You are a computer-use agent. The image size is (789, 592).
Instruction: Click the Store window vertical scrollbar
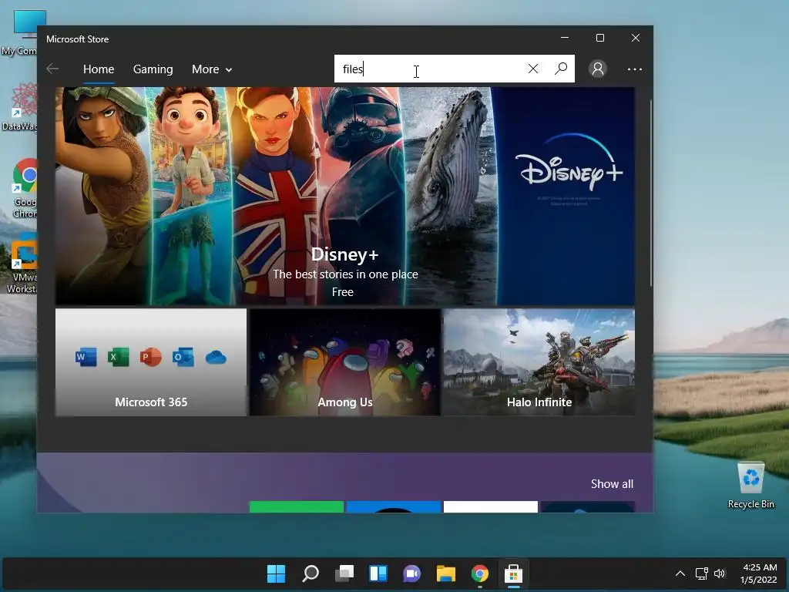pos(650,193)
